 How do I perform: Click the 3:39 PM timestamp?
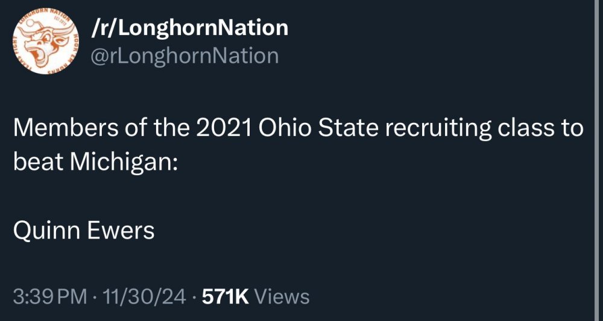tap(49, 296)
